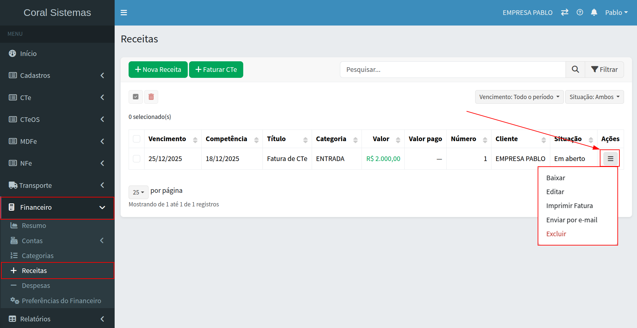Open the help question mark icon
This screenshot has height=328, width=637.
(580, 13)
